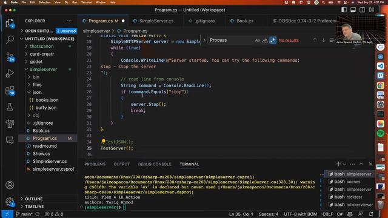Image resolution: width=388 pixels, height=218 pixels.
Task: Go to previous match in find widget
Action: point(315,40)
